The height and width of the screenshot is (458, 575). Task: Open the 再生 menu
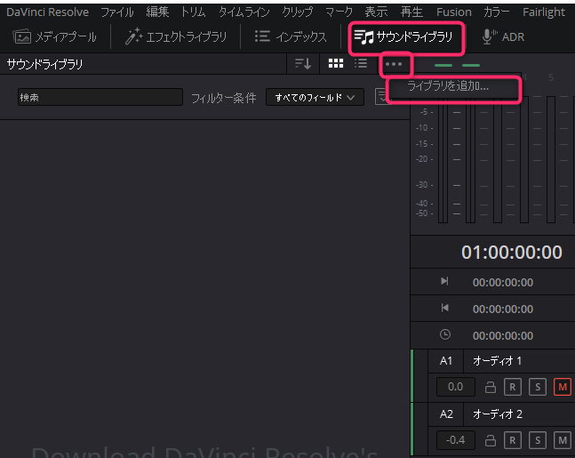tap(411, 12)
